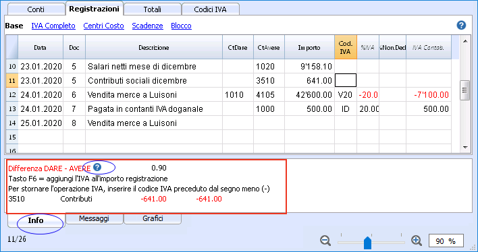Click the 1000 CtAvere cell
Screen dimensions: 478x252
269,108
